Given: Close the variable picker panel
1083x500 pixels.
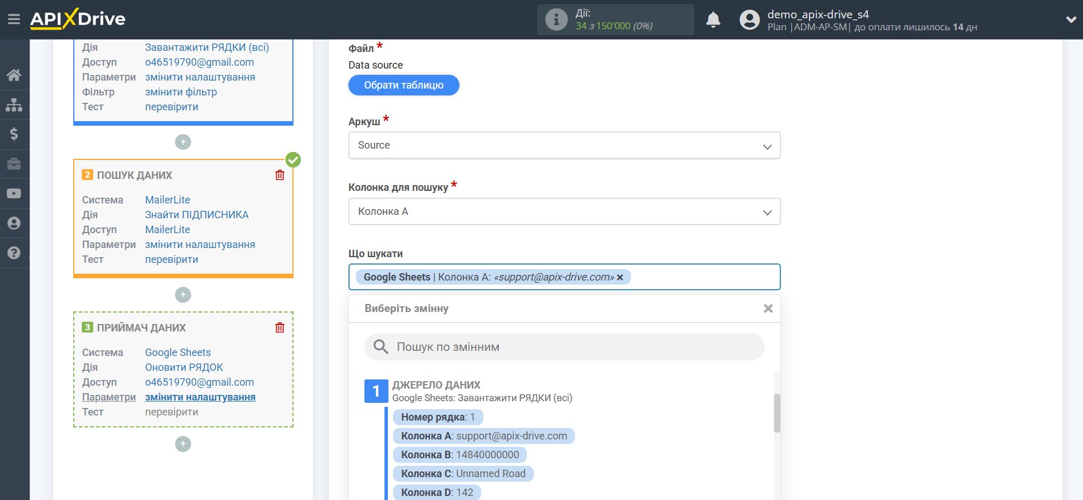Looking at the screenshot, I should click(768, 309).
